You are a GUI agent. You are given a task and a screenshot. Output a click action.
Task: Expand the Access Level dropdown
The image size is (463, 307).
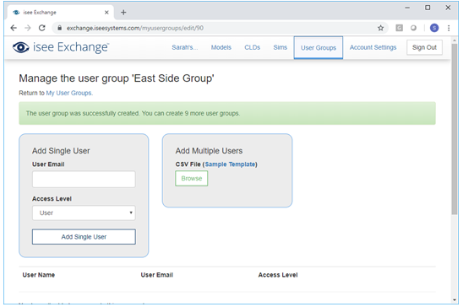pyautogui.click(x=84, y=213)
